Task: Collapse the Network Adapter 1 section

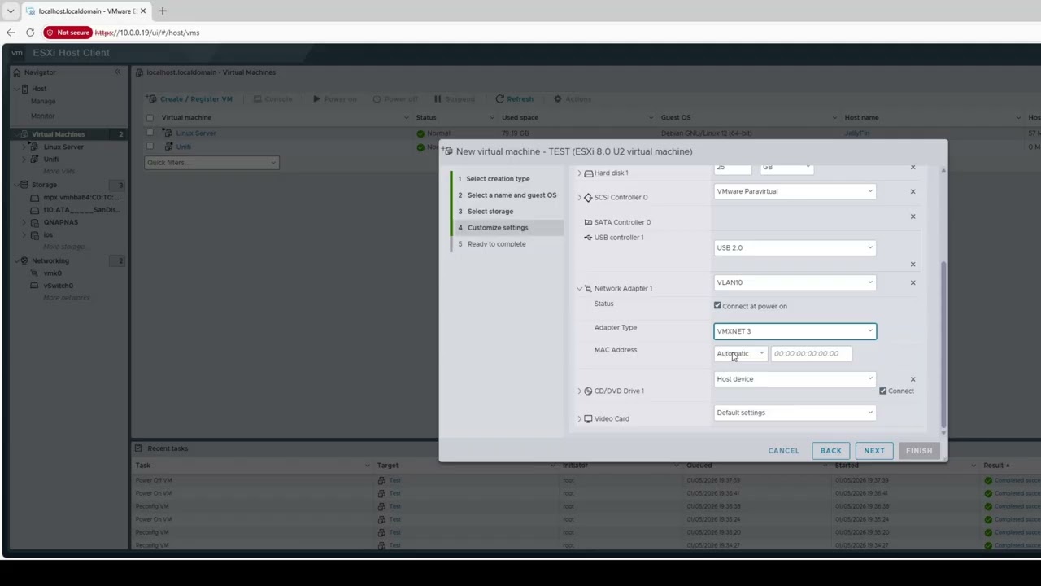Action: [x=580, y=288]
